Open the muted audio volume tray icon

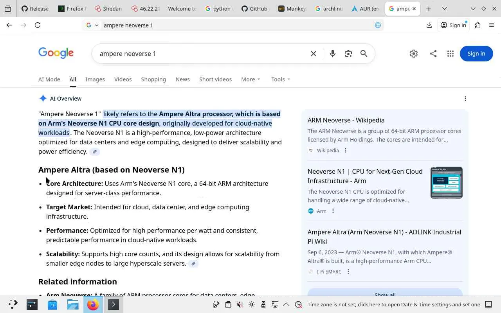click(240, 304)
